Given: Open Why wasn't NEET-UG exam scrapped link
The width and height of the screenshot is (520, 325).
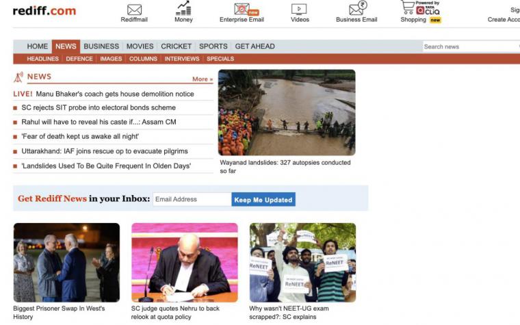Looking at the screenshot, I should coord(289,313).
